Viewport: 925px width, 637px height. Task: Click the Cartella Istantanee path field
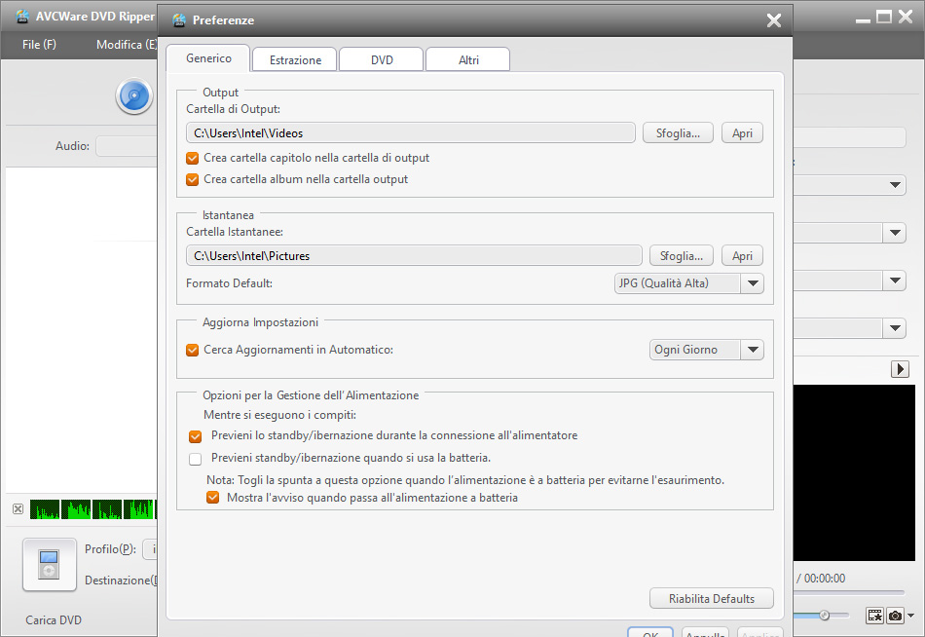414,256
